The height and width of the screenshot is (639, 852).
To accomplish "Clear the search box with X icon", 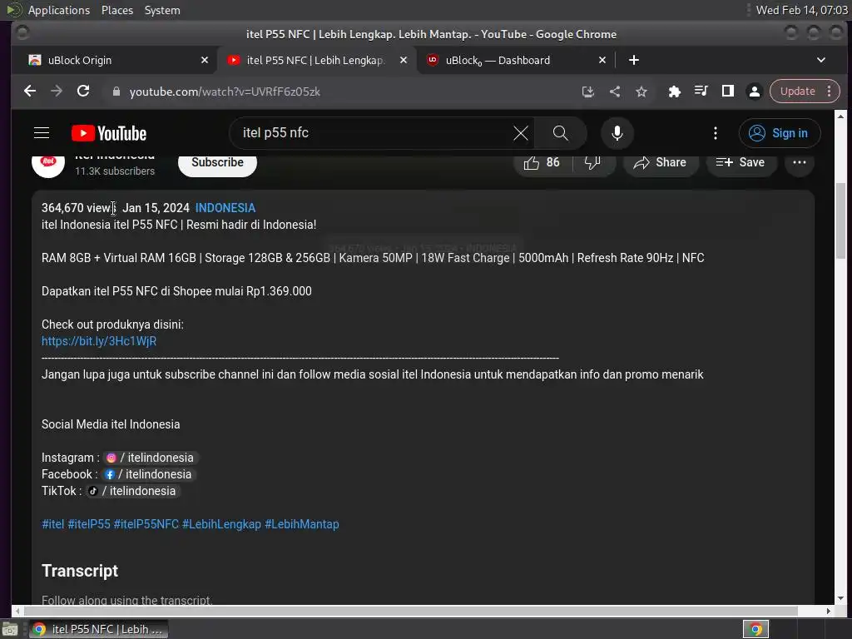I will click(x=521, y=133).
